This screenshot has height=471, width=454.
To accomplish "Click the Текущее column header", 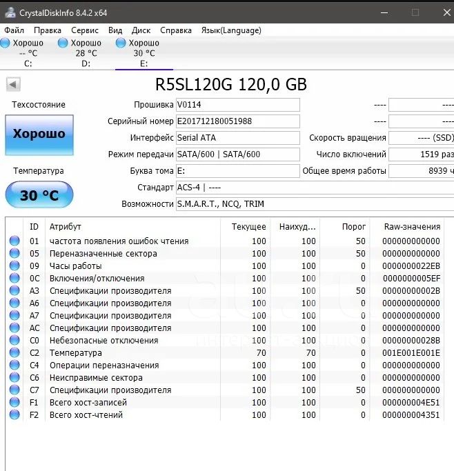I will coord(245,226).
